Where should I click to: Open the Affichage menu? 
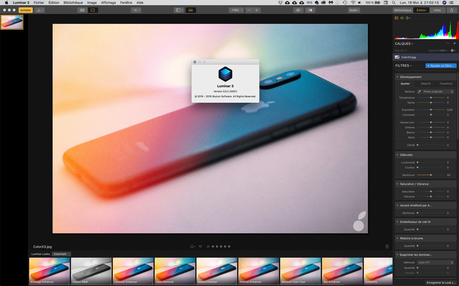point(109,3)
